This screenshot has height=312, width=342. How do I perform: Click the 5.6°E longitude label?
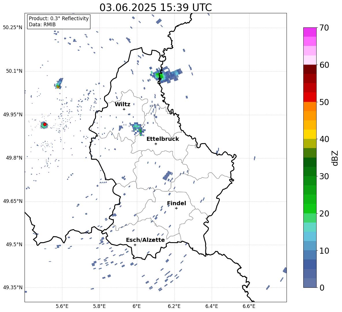pyautogui.click(x=62, y=306)
